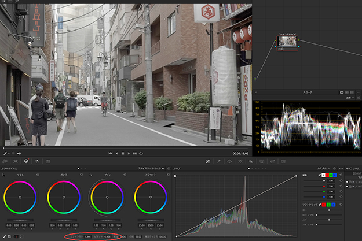The image size is (362, 241).
Task: Click the Contrast value field
Action: coord(88,237)
